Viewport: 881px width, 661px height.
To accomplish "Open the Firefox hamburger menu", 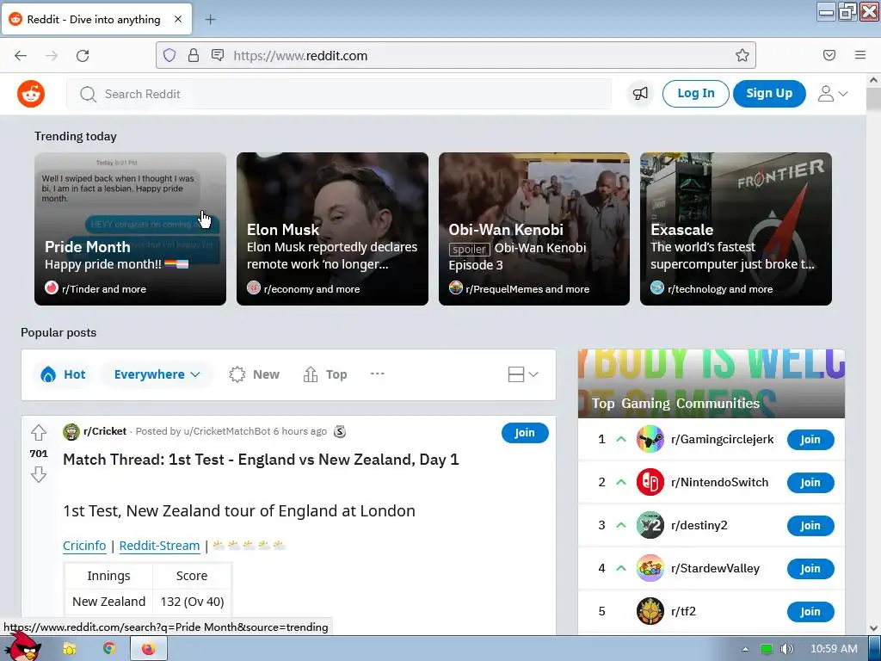I will [860, 55].
